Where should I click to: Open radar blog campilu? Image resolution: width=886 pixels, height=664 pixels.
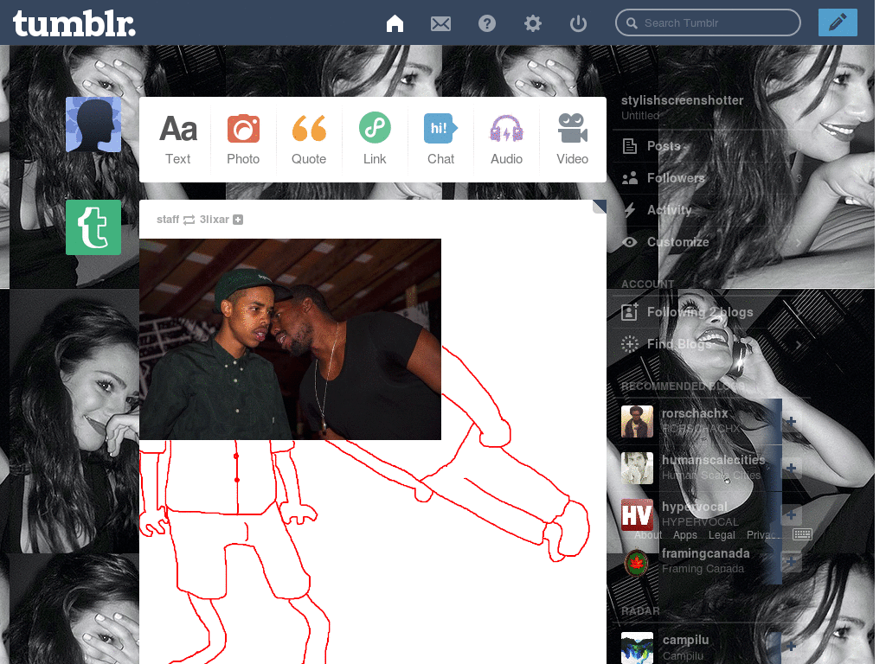[685, 640]
